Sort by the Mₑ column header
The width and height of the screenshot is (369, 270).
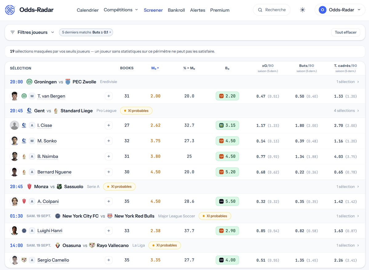click(x=155, y=68)
